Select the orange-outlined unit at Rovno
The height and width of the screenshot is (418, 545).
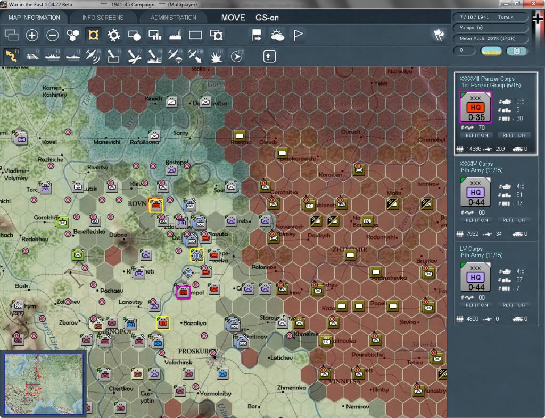[x=156, y=206]
